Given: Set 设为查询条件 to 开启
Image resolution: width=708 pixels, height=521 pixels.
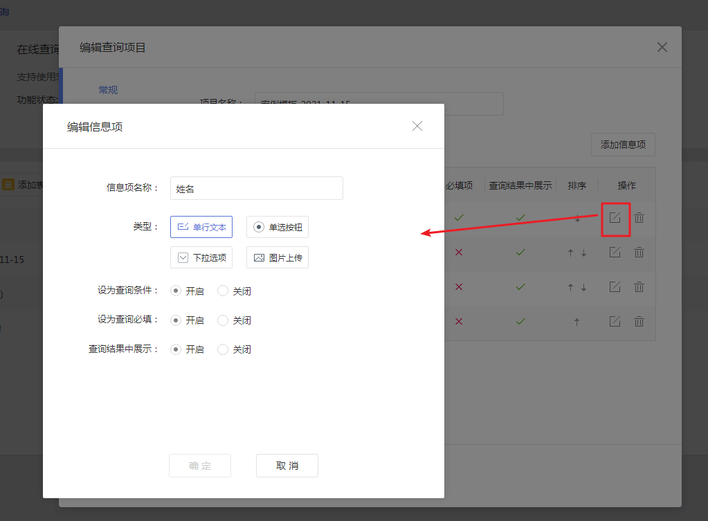Looking at the screenshot, I should (x=176, y=291).
